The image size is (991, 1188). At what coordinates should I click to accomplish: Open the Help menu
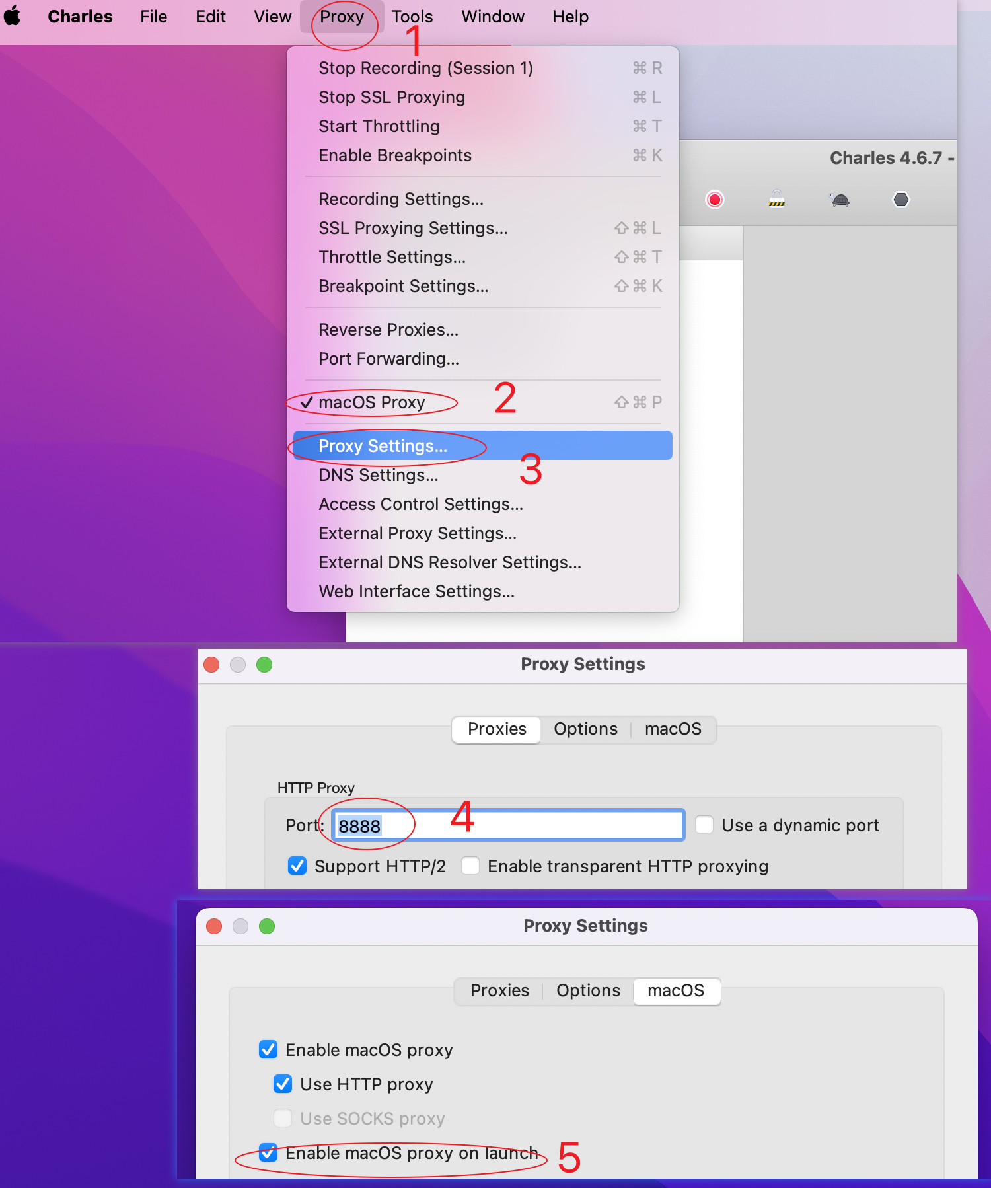pyautogui.click(x=570, y=16)
